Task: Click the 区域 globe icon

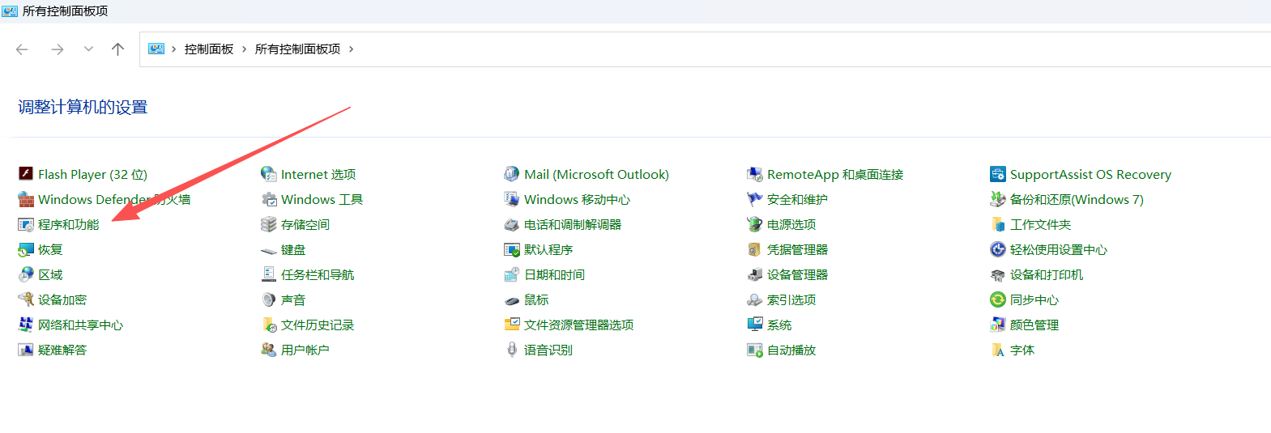Action: click(x=26, y=274)
